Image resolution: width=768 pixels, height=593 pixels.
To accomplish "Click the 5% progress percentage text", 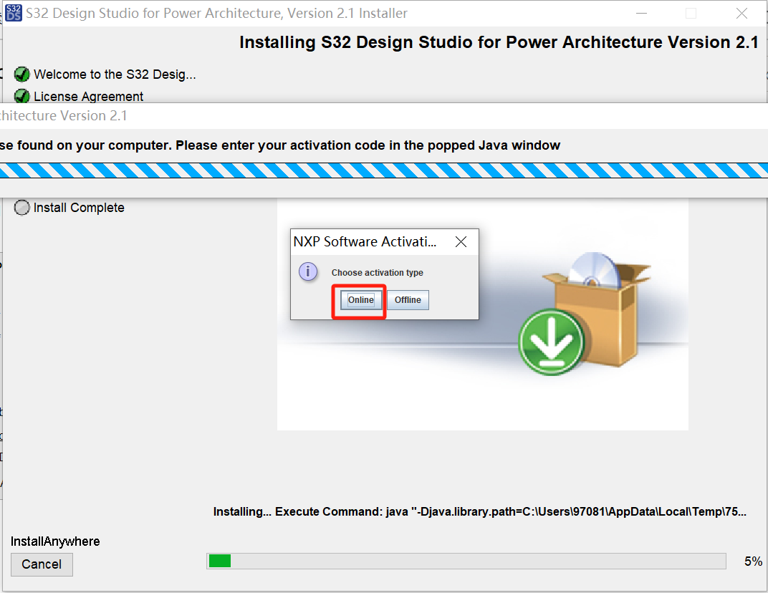I will [753, 561].
